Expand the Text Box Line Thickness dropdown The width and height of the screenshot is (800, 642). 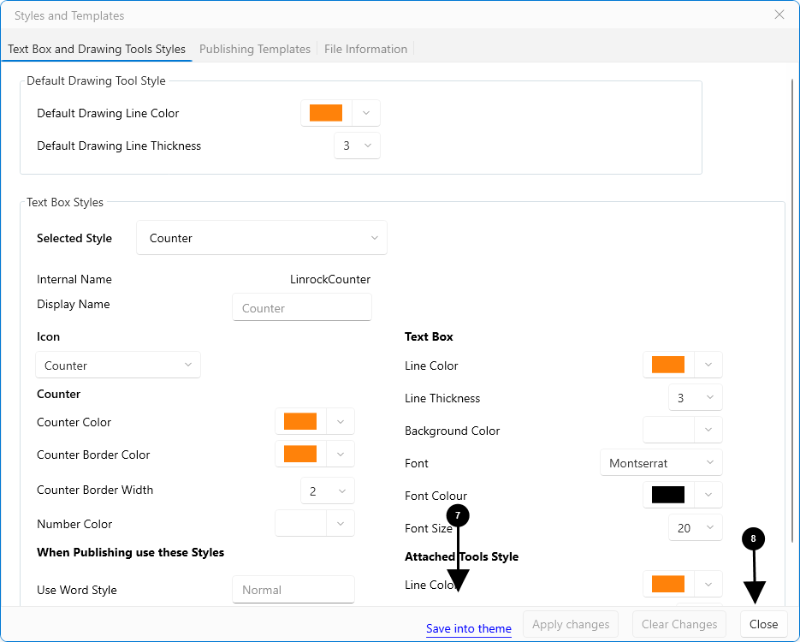[695, 398]
